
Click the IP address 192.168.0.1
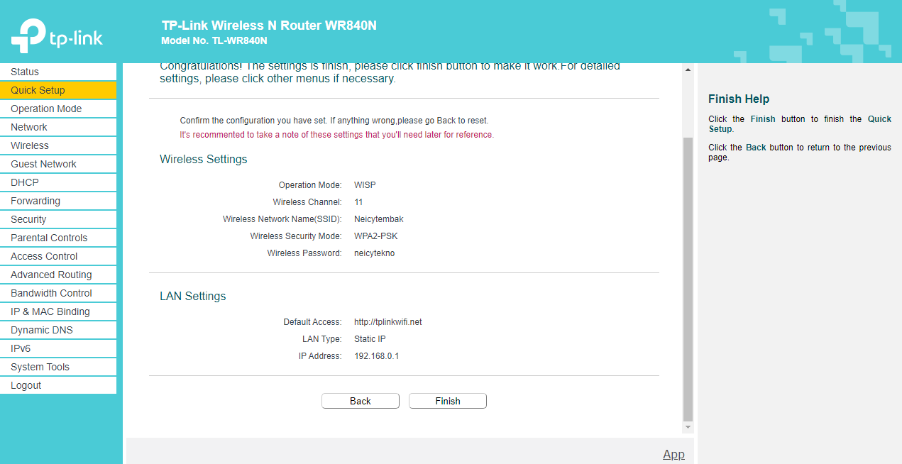[x=377, y=356]
